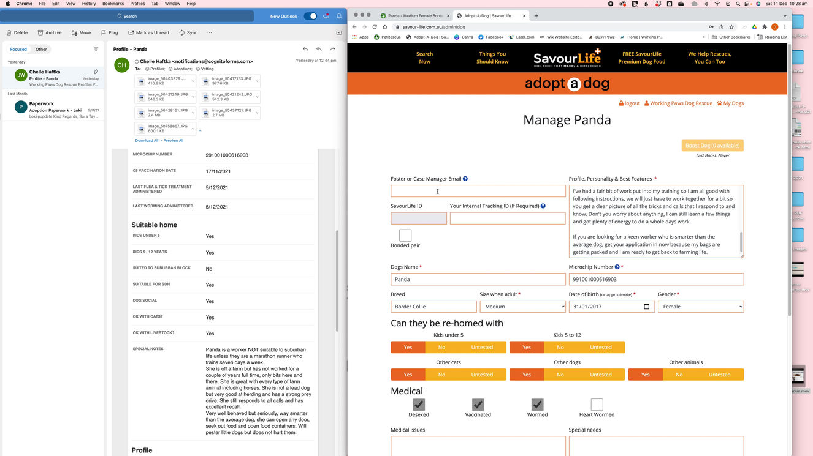Image resolution: width=813 pixels, height=456 pixels.
Task: Click Download All attachments link
Action: [147, 140]
